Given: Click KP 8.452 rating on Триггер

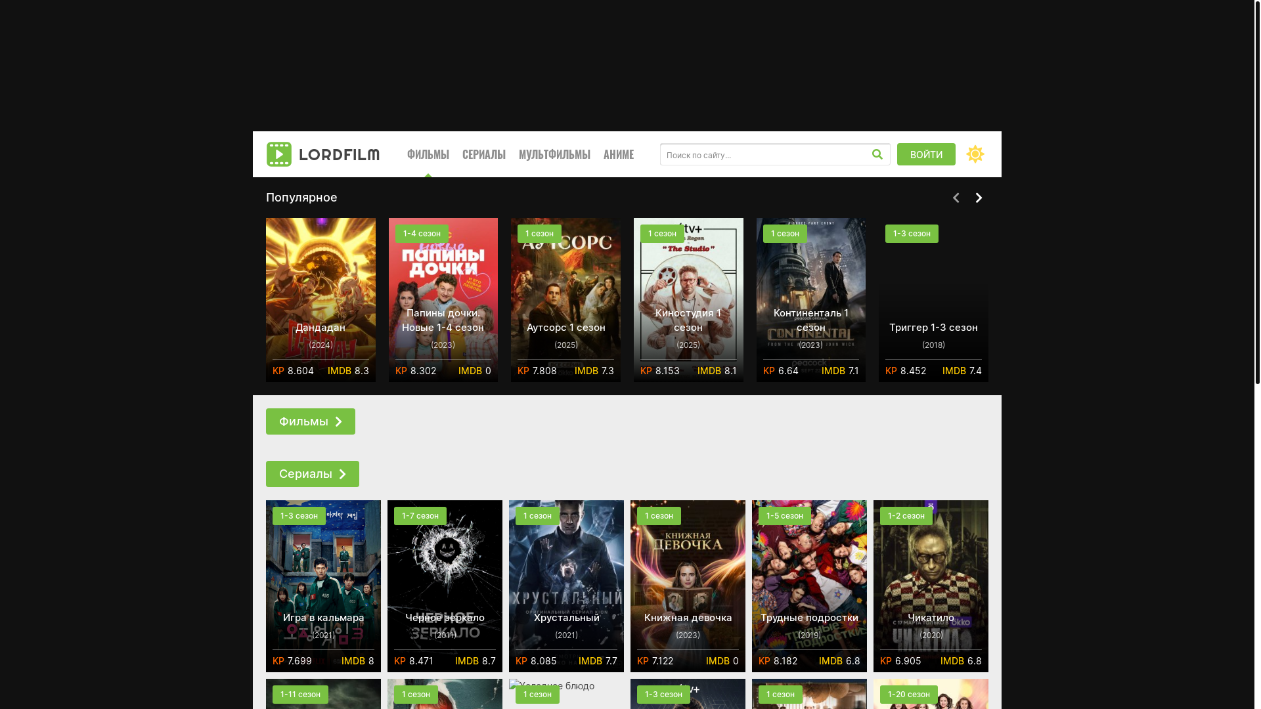Looking at the screenshot, I should [x=906, y=371].
